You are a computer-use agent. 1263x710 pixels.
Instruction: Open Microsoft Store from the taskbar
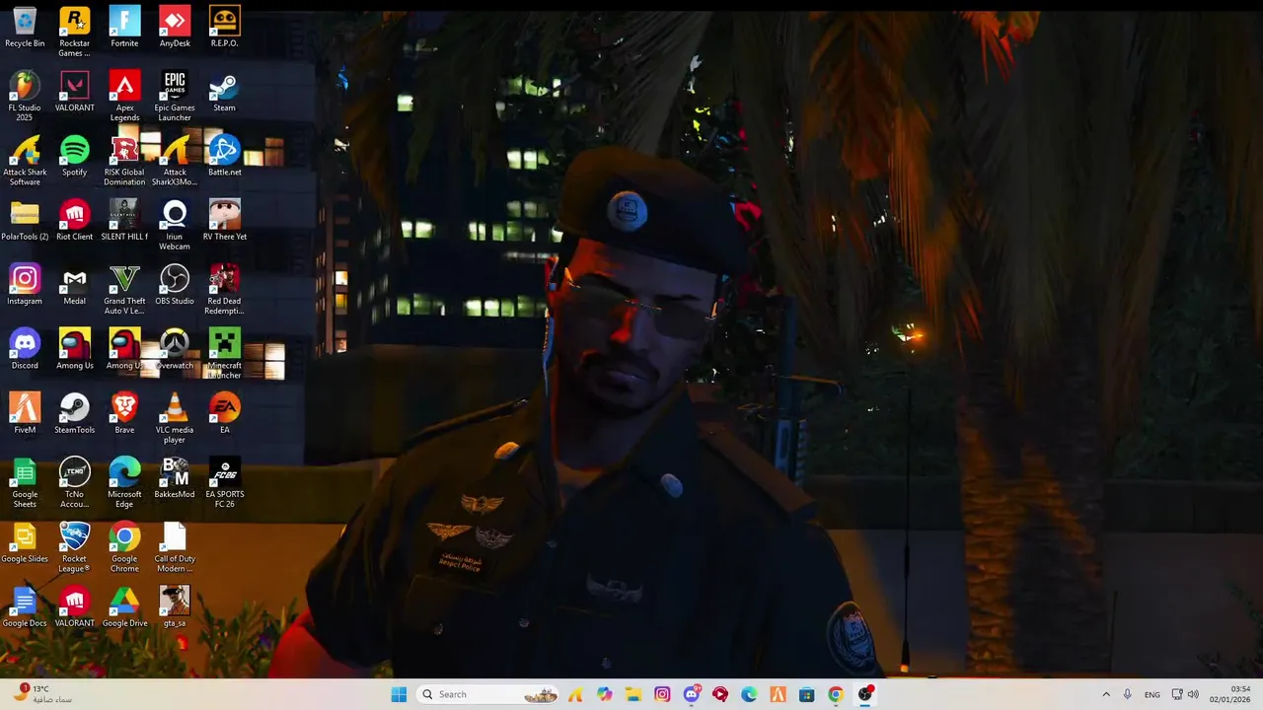(x=807, y=694)
